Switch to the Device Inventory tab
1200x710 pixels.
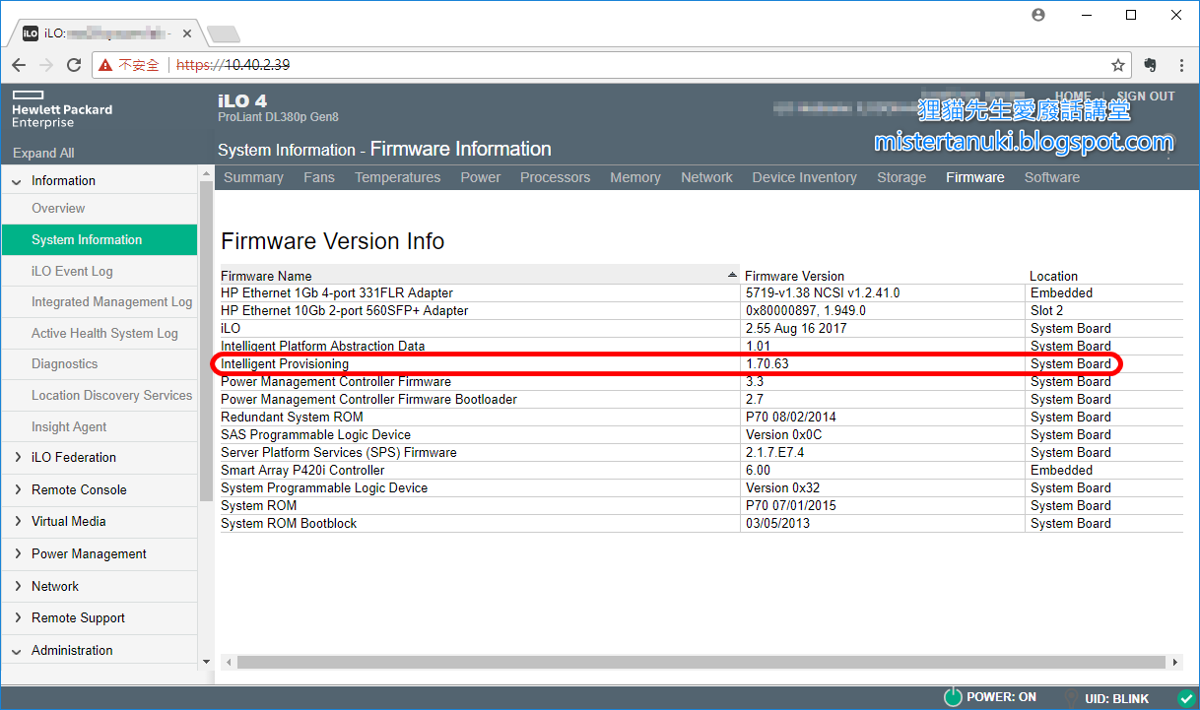pos(805,177)
